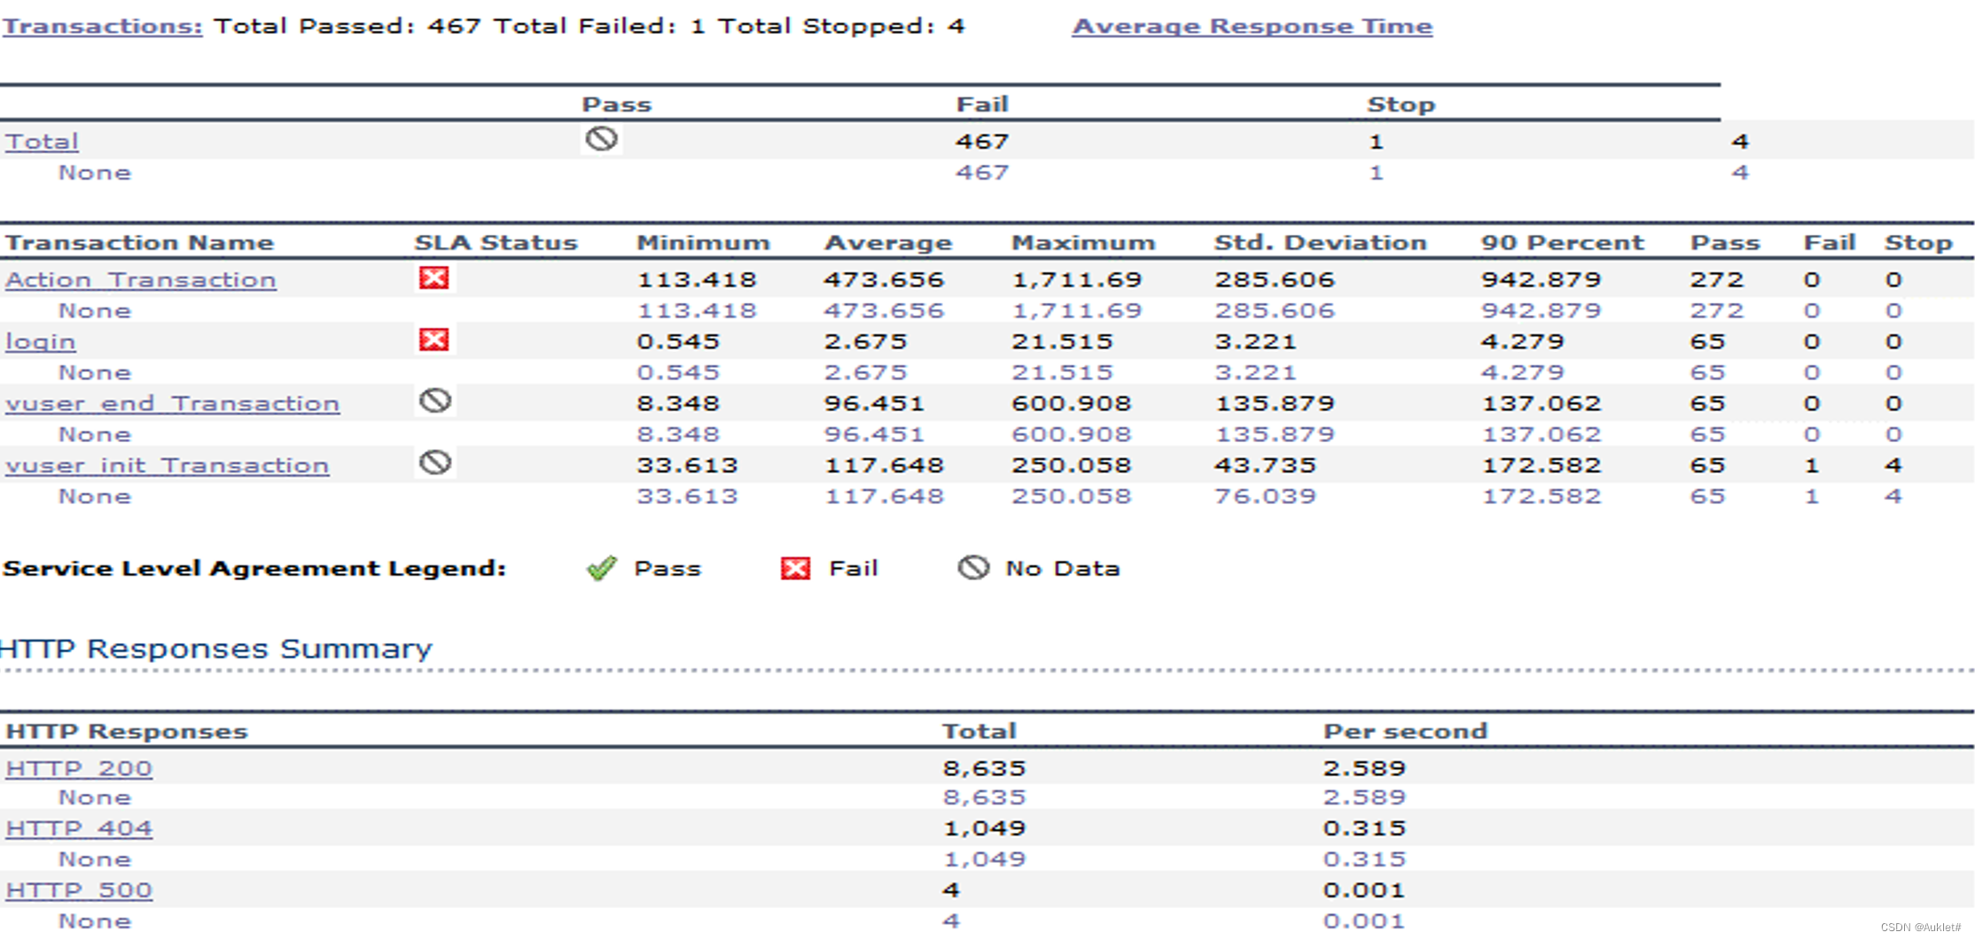Viewport: 1975px width, 940px height.
Task: Select HTTP_200 total value 8,635
Action: (984, 768)
